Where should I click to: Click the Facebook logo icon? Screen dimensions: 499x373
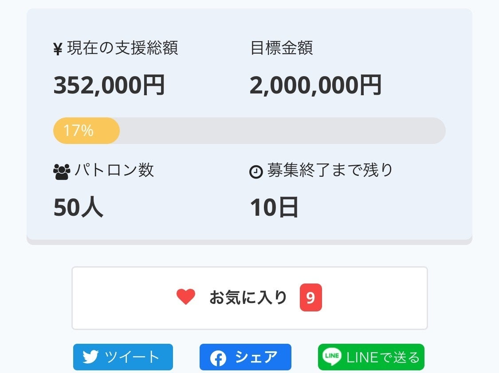coord(218,358)
